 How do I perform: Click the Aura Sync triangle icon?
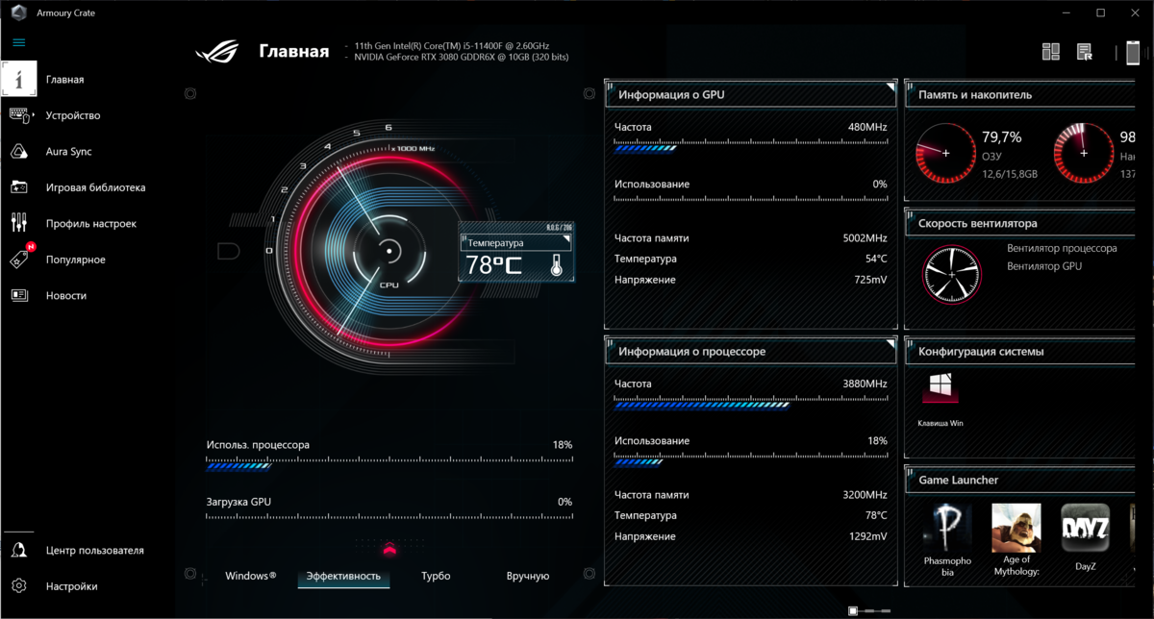click(x=19, y=152)
